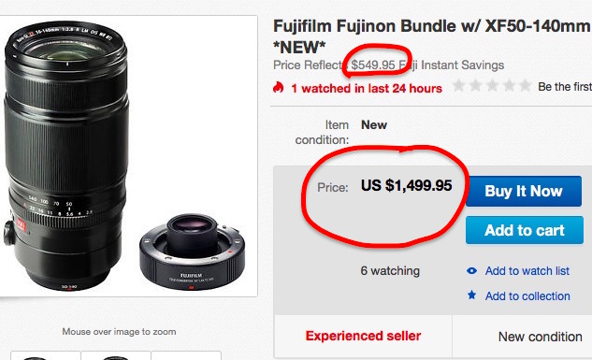
Task: Open the first thumbnail below the image
Action: click(x=46, y=355)
